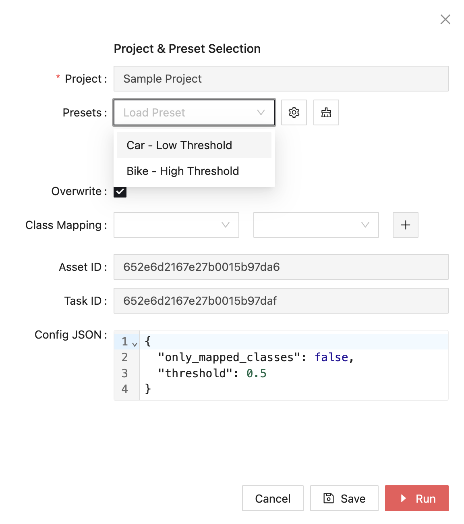Open the second Class Mapping dropdown

point(316,225)
